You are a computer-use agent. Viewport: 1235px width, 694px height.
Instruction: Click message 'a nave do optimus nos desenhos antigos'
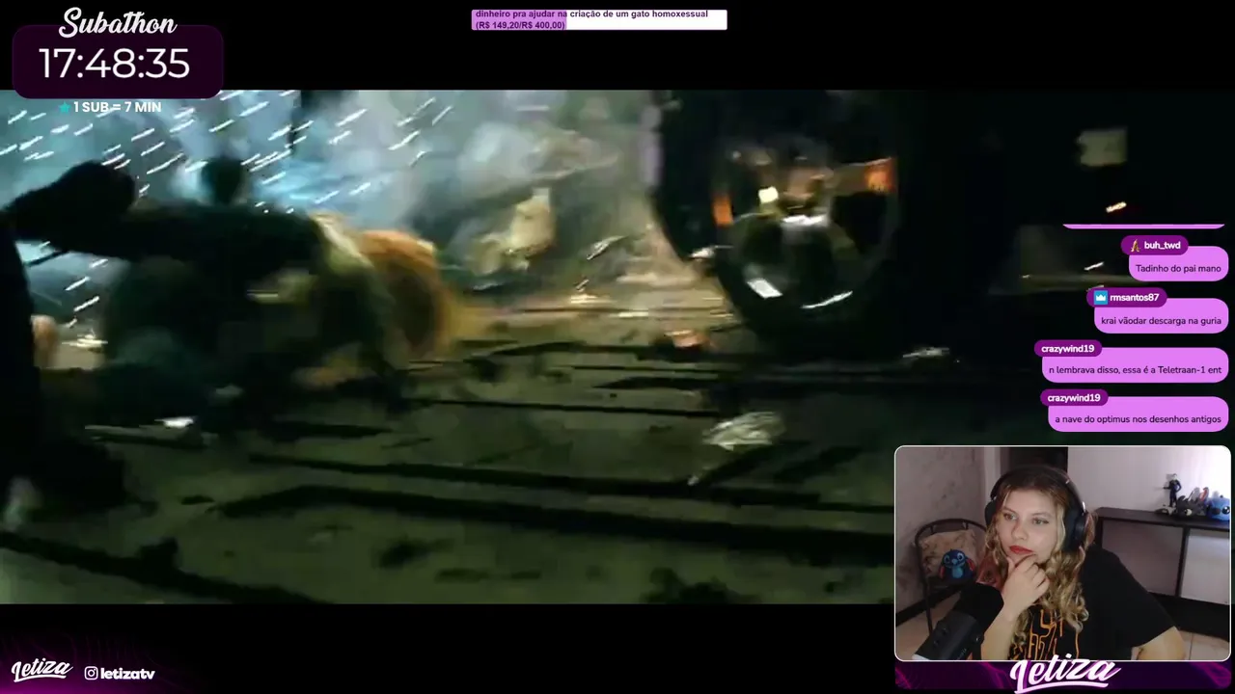(1138, 419)
